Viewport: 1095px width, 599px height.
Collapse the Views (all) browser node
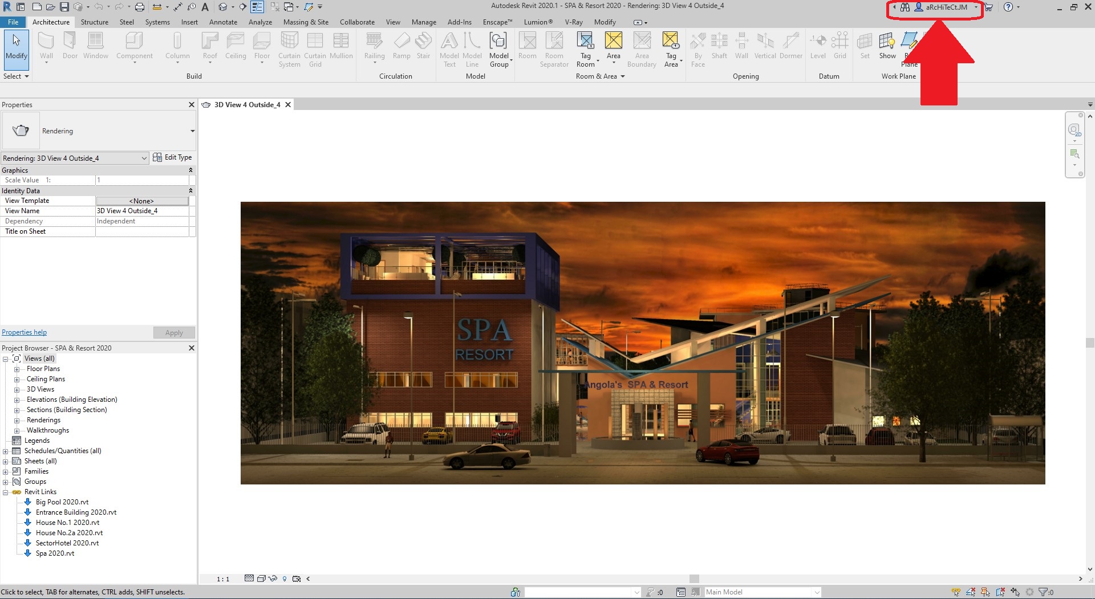pyautogui.click(x=5, y=358)
